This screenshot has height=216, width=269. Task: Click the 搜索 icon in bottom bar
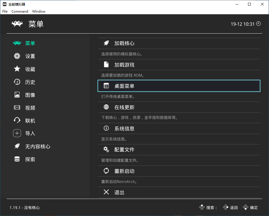202,207
